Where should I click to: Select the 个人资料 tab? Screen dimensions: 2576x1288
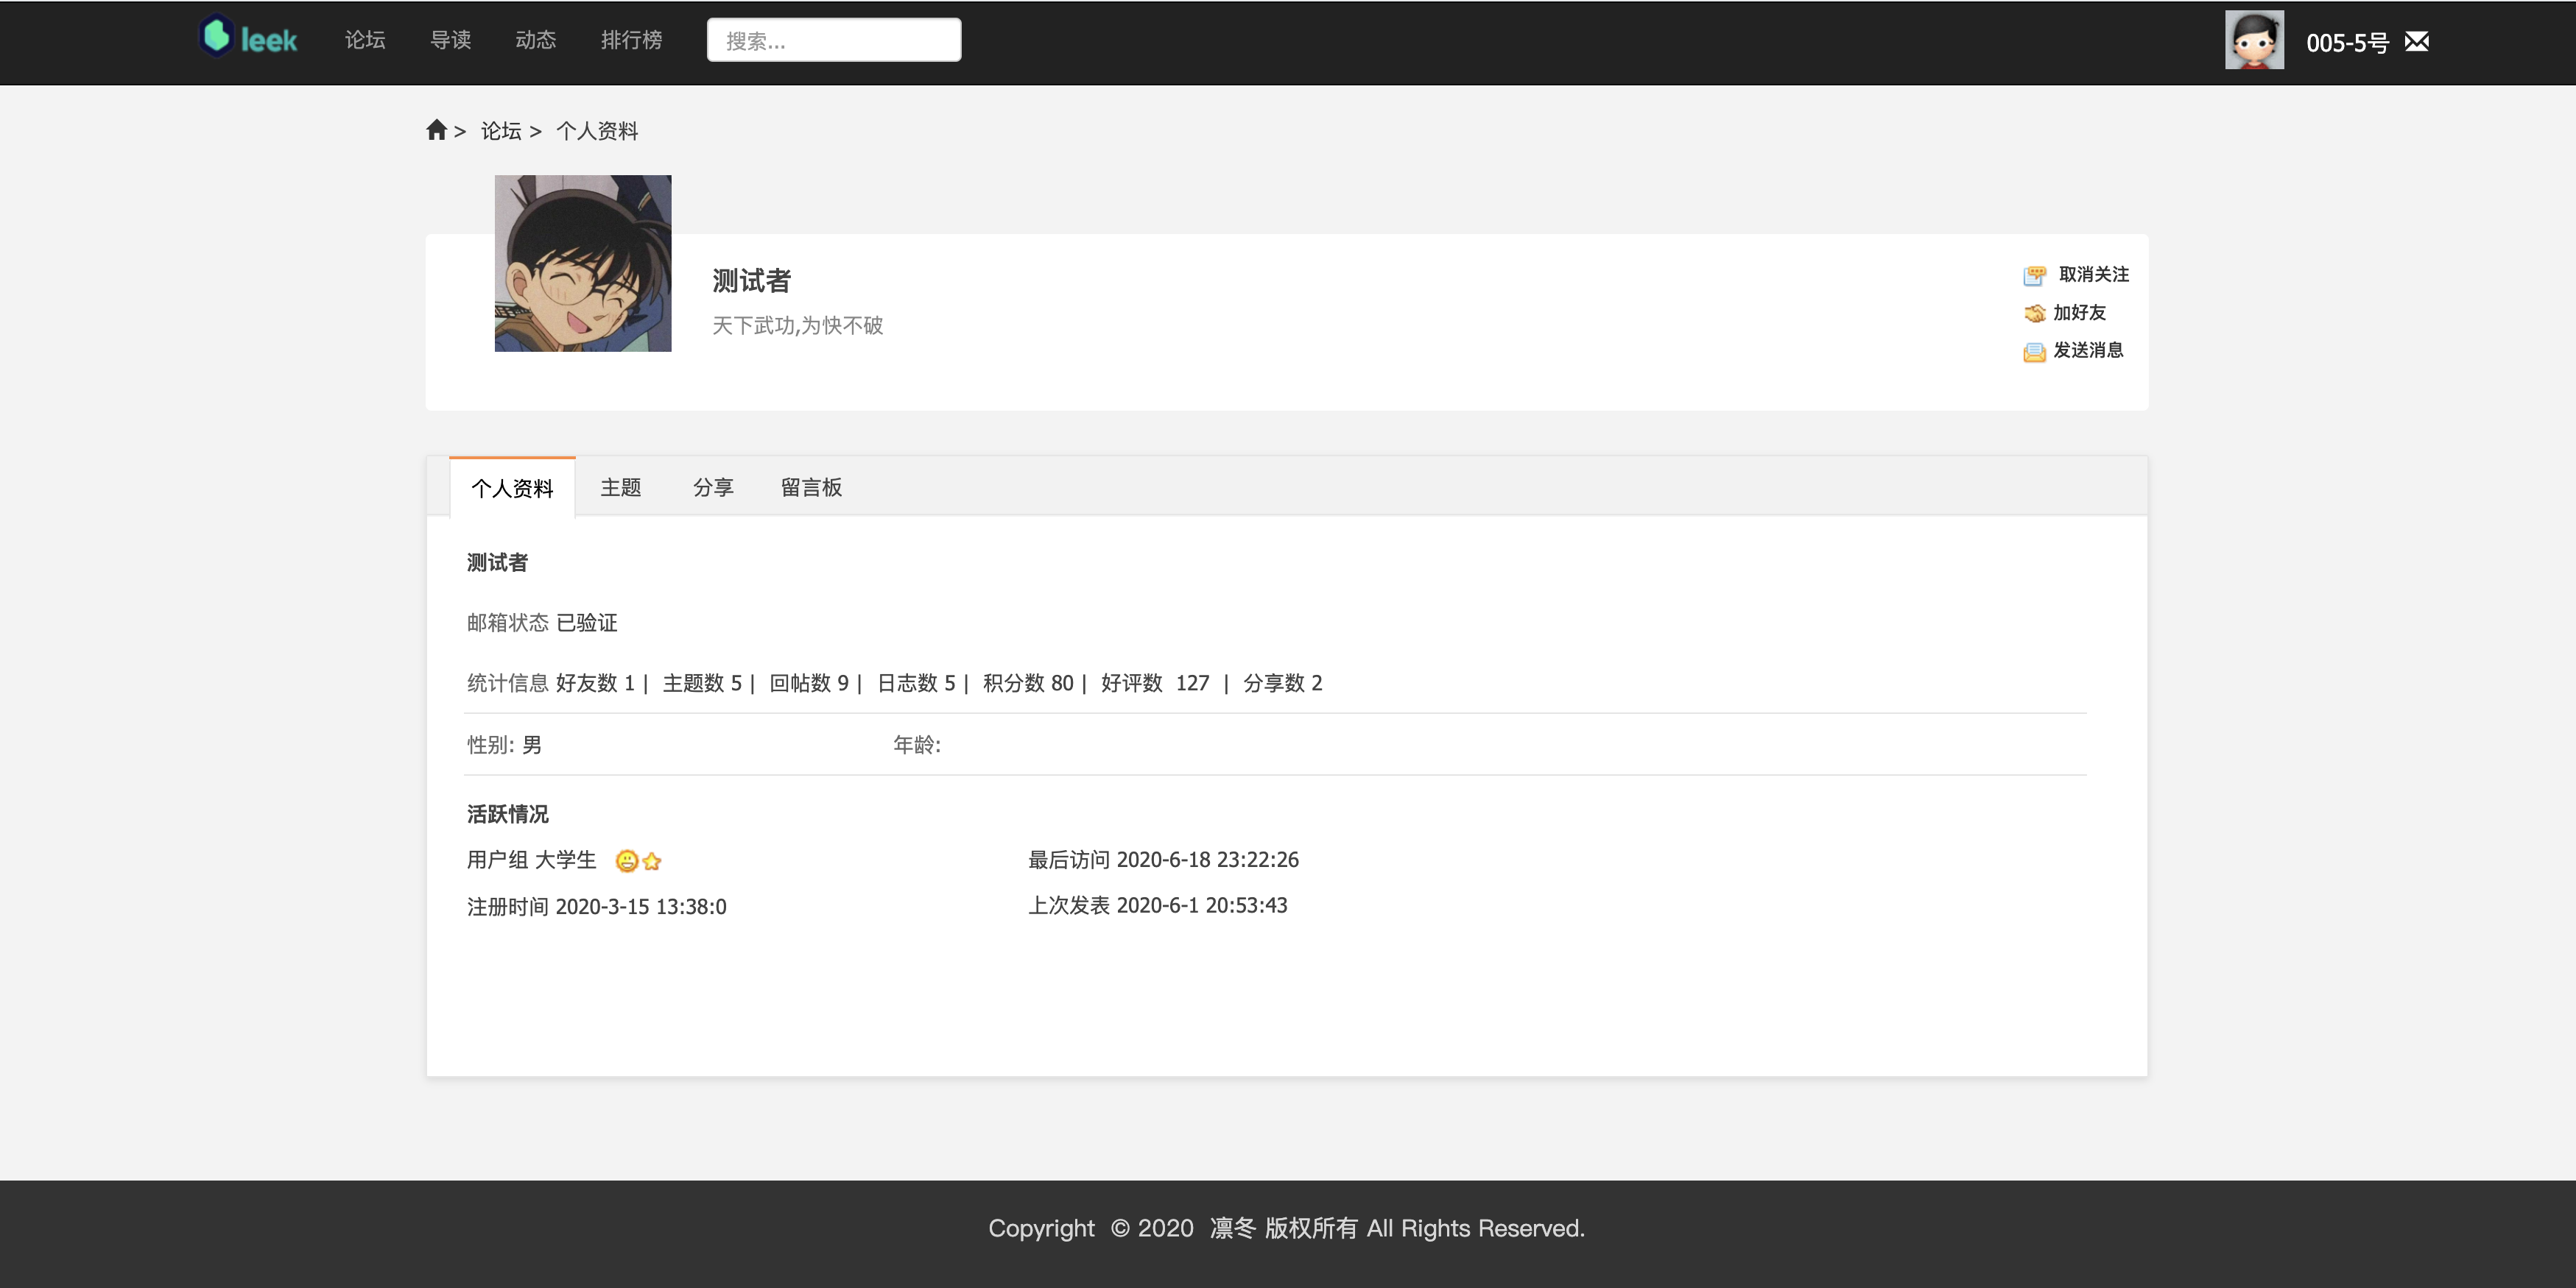512,488
